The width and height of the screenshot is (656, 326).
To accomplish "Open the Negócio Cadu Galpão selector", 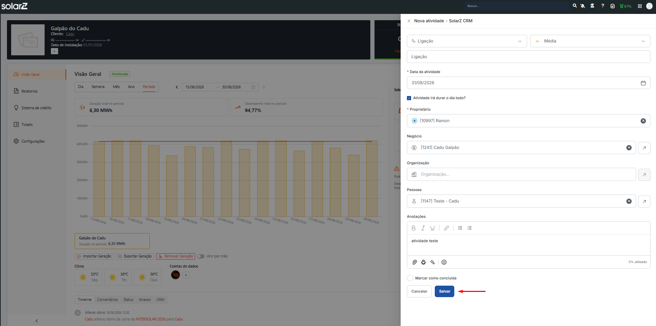I will tap(521, 148).
